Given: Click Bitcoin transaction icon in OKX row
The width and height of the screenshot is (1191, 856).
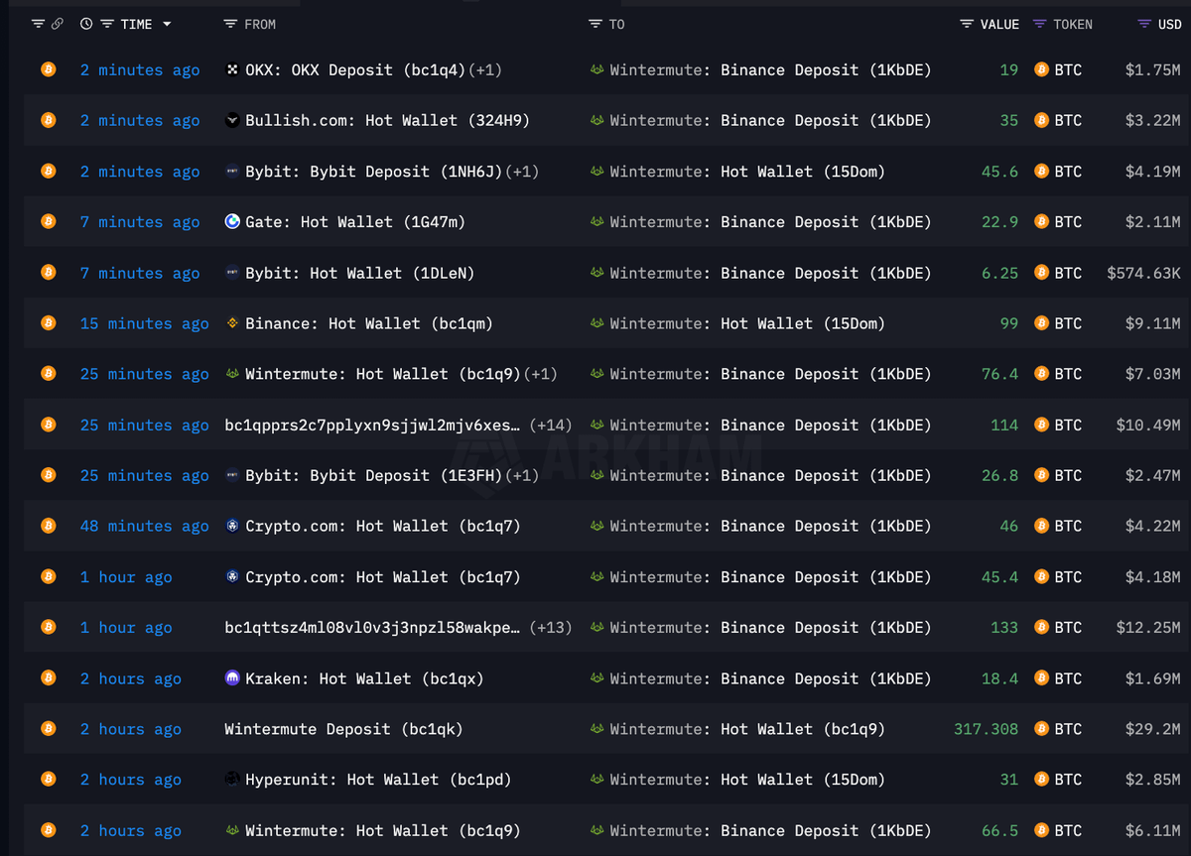Looking at the screenshot, I should [48, 69].
